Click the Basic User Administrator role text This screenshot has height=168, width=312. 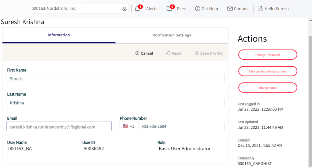coord(184,149)
